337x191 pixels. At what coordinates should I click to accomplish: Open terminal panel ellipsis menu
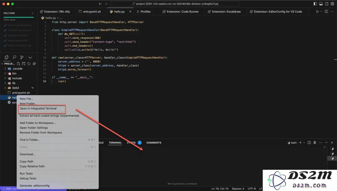[x=320, y=143]
